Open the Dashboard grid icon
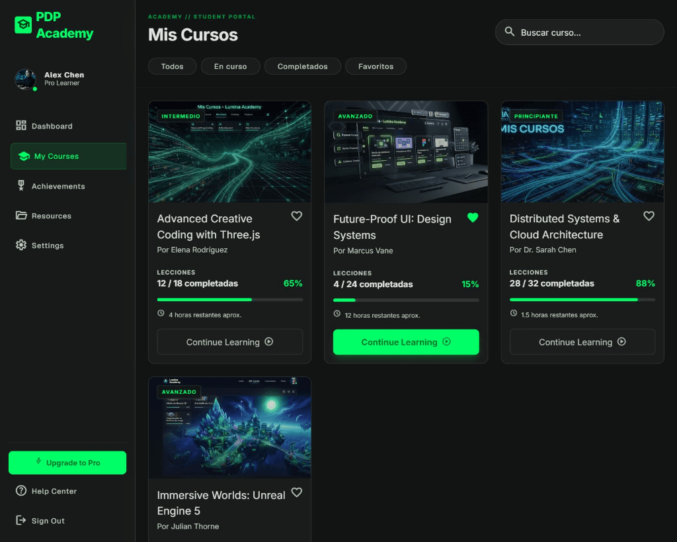Image resolution: width=677 pixels, height=542 pixels. 20,125
